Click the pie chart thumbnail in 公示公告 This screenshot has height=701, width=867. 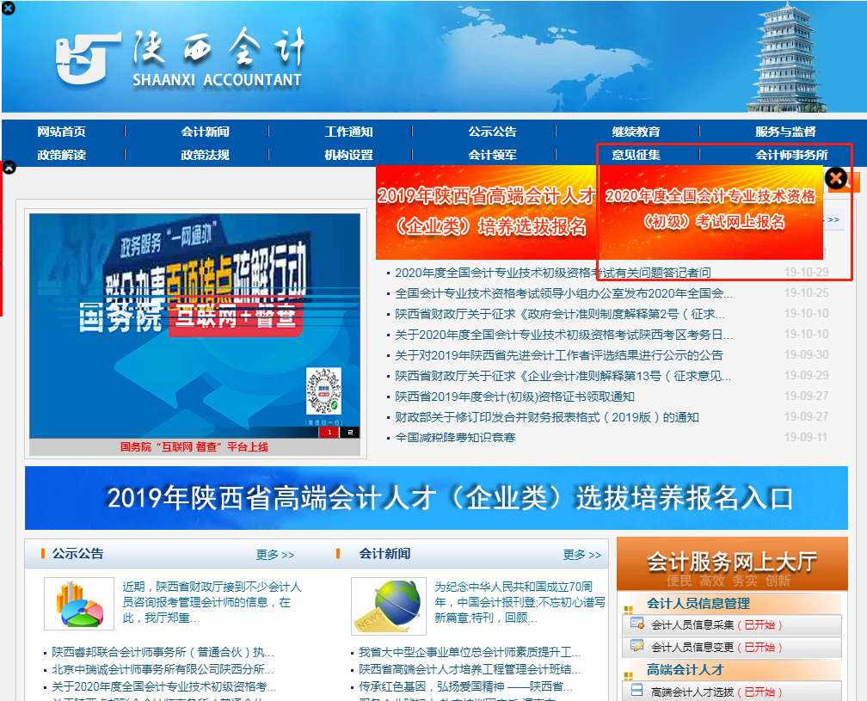click(x=79, y=604)
